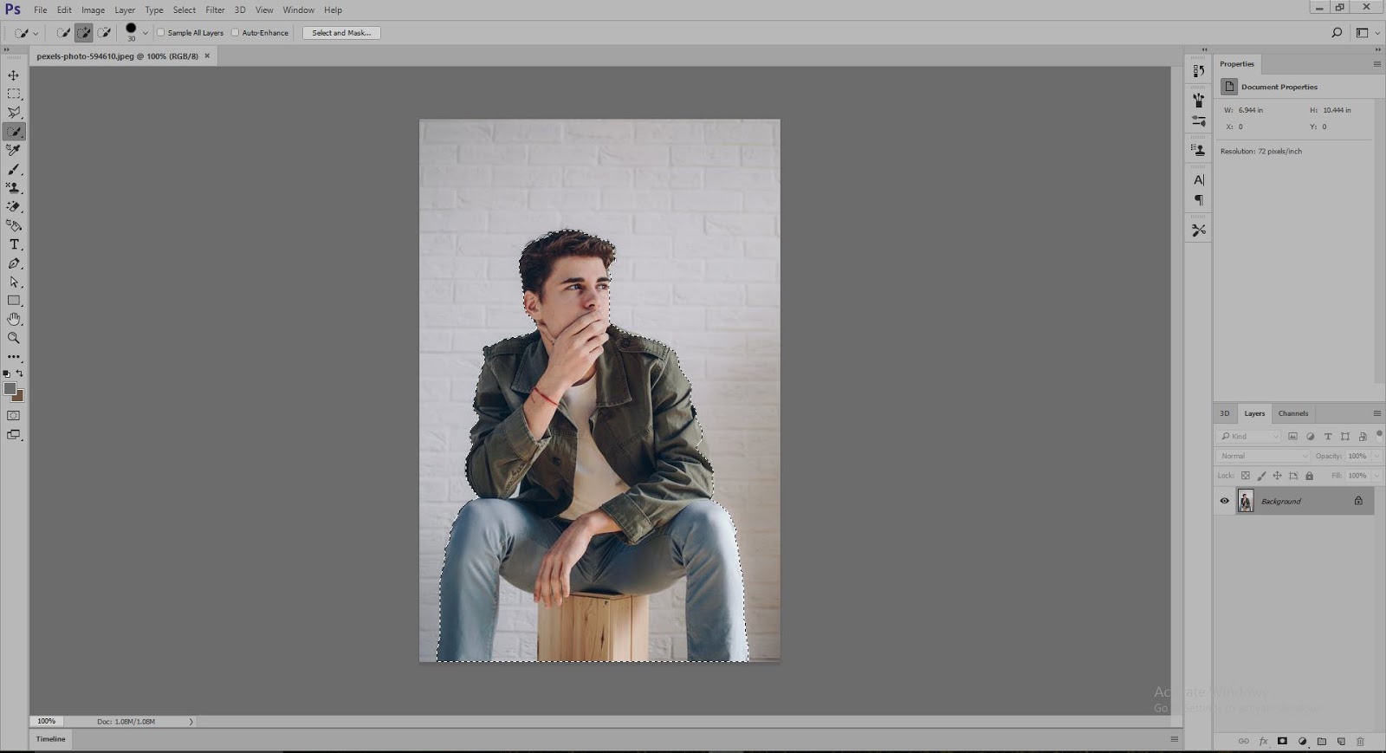Select the Rectangle shape tool
The image size is (1386, 753).
pos(14,301)
